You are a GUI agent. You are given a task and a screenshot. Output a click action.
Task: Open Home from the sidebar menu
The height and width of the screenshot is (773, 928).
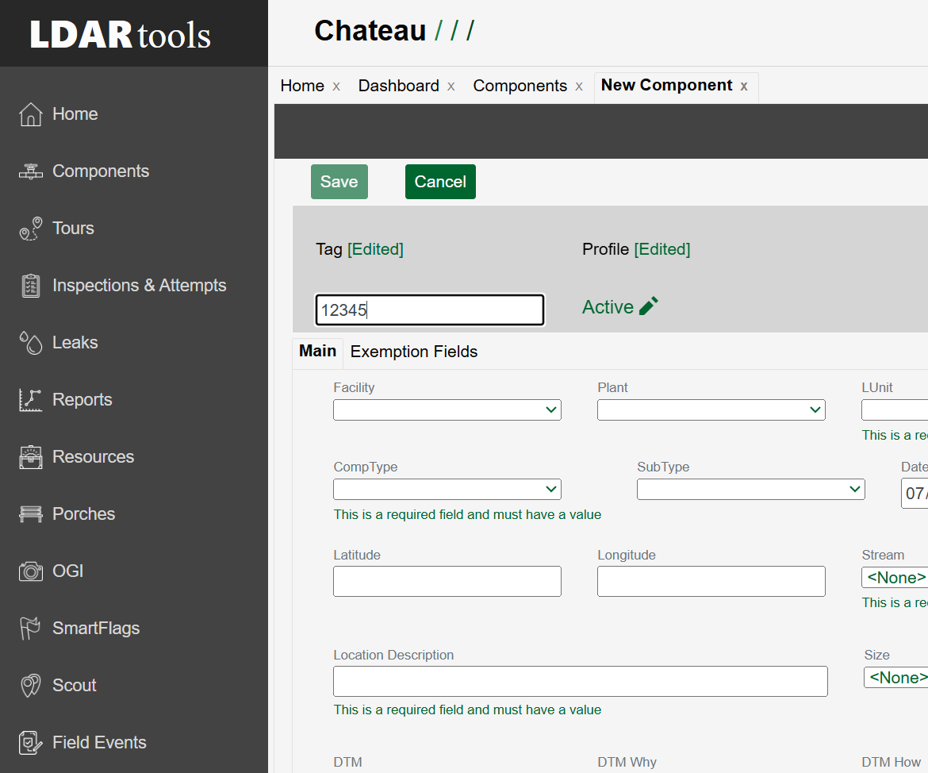75,113
